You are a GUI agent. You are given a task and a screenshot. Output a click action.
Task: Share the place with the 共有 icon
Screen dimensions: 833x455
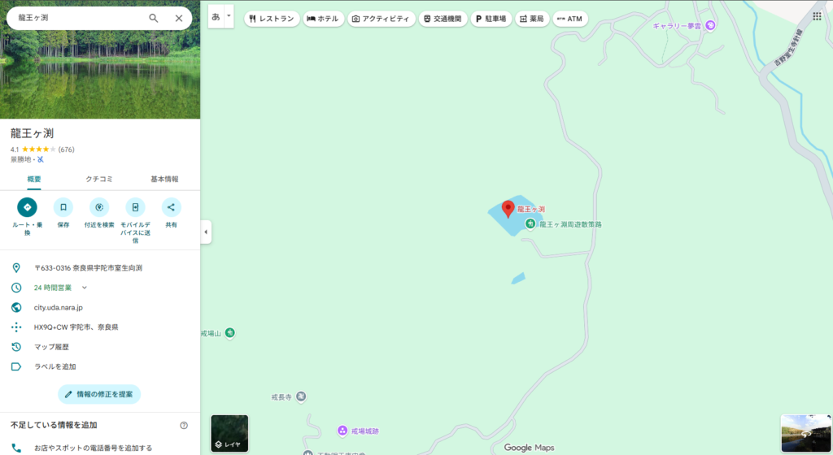point(171,208)
